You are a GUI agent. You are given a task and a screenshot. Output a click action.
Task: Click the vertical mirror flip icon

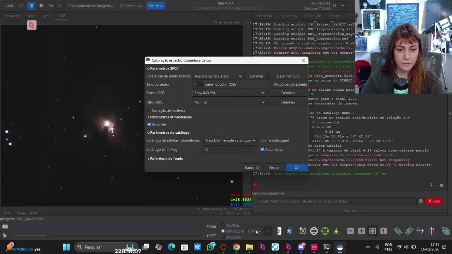(431, 231)
